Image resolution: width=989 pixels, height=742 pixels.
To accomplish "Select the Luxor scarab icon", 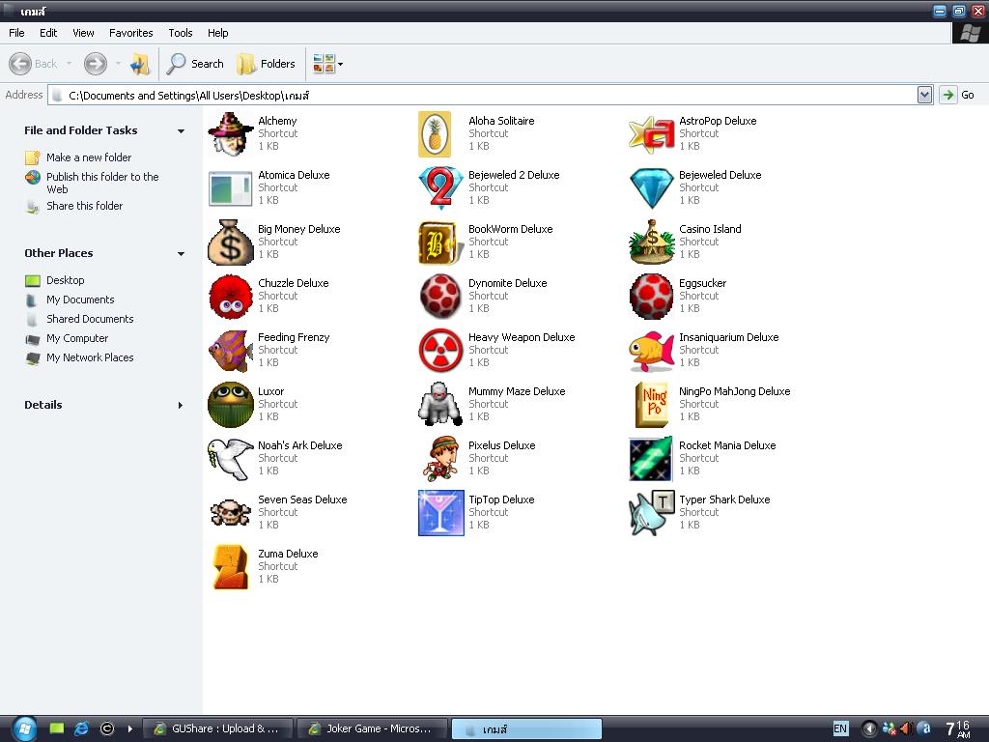I will [230, 405].
